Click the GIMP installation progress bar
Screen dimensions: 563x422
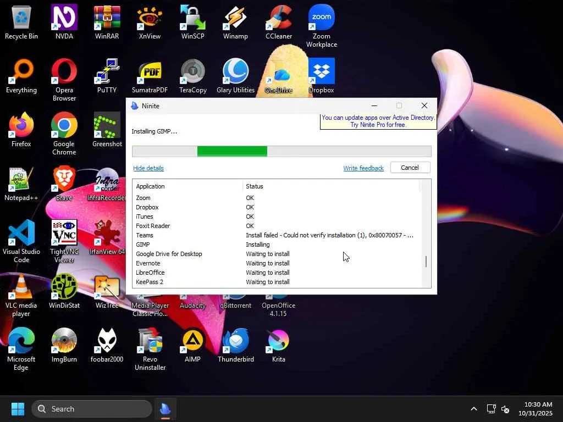(x=281, y=151)
